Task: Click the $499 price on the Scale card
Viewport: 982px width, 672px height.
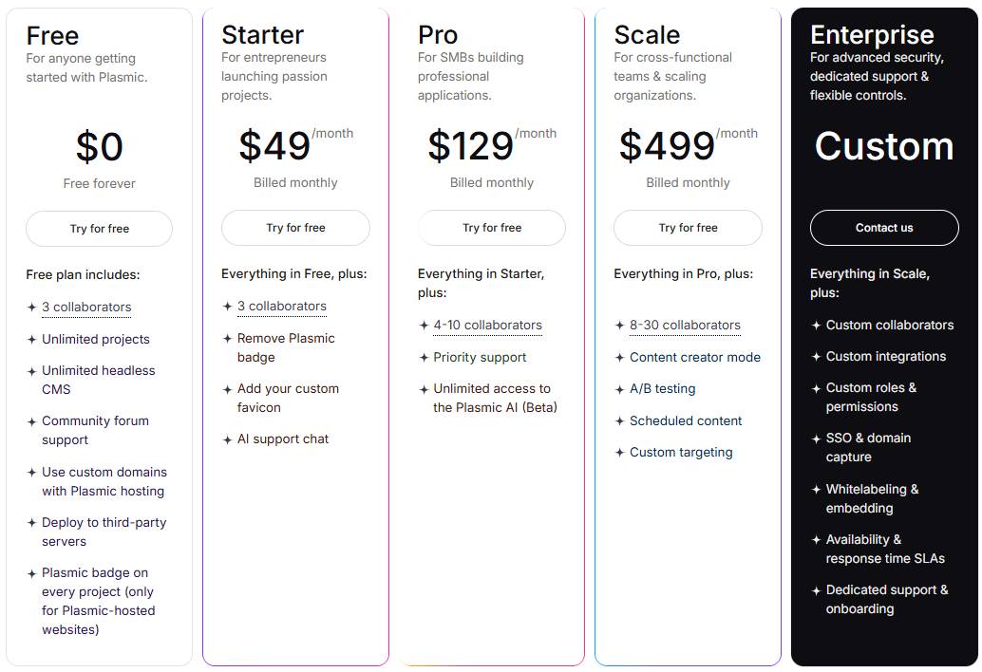Action: 668,146
